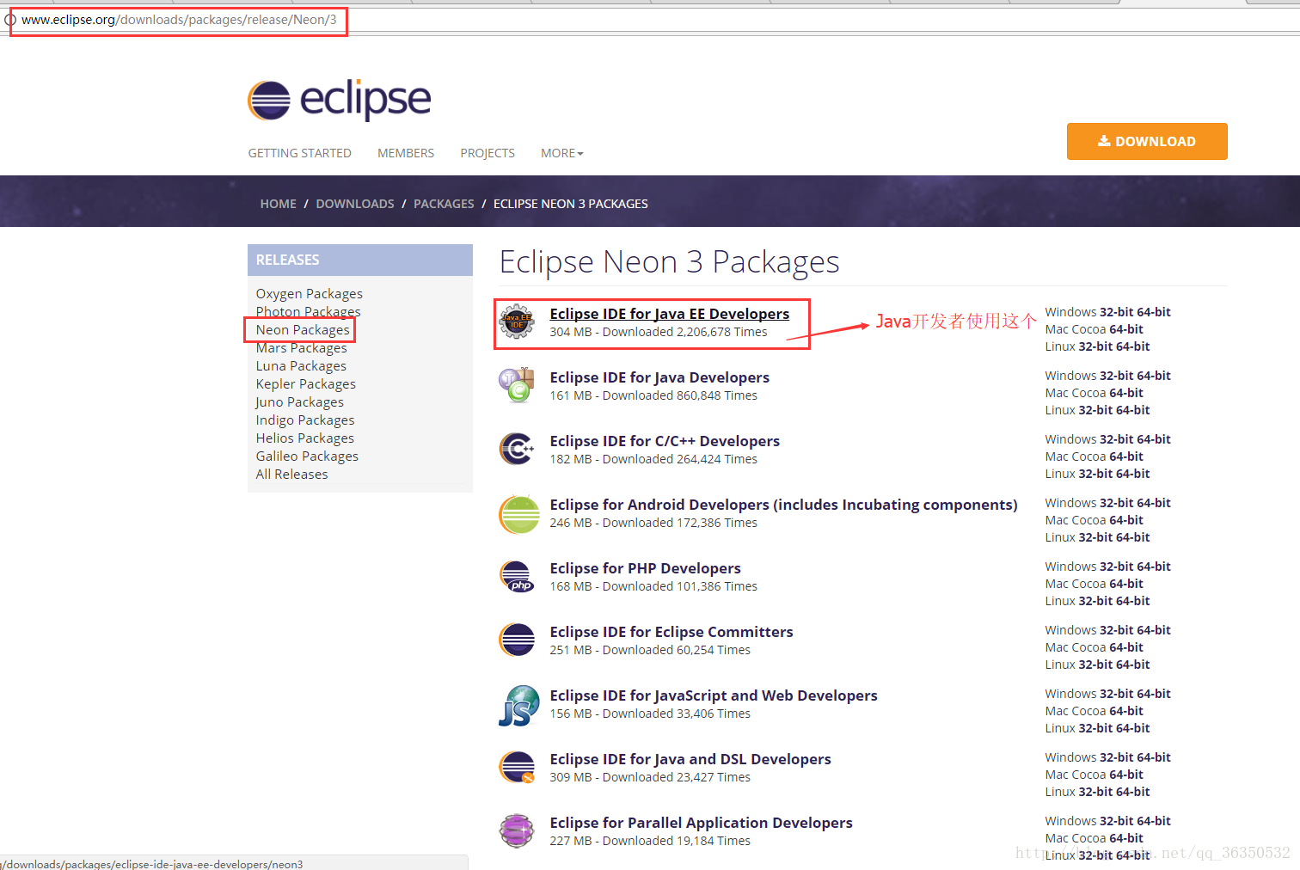The height and width of the screenshot is (870, 1300).
Task: Download Eclipse Committers Windows 32-bit
Action: [1117, 630]
